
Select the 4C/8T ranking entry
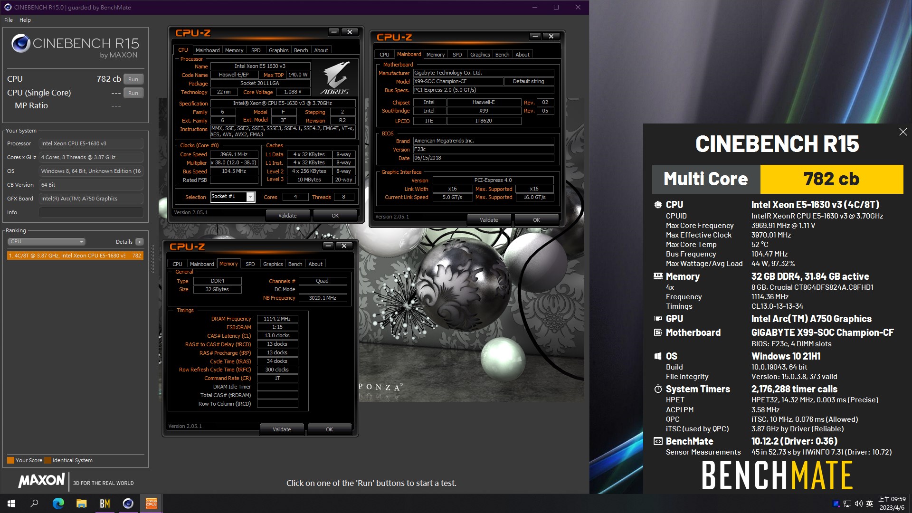tap(75, 256)
